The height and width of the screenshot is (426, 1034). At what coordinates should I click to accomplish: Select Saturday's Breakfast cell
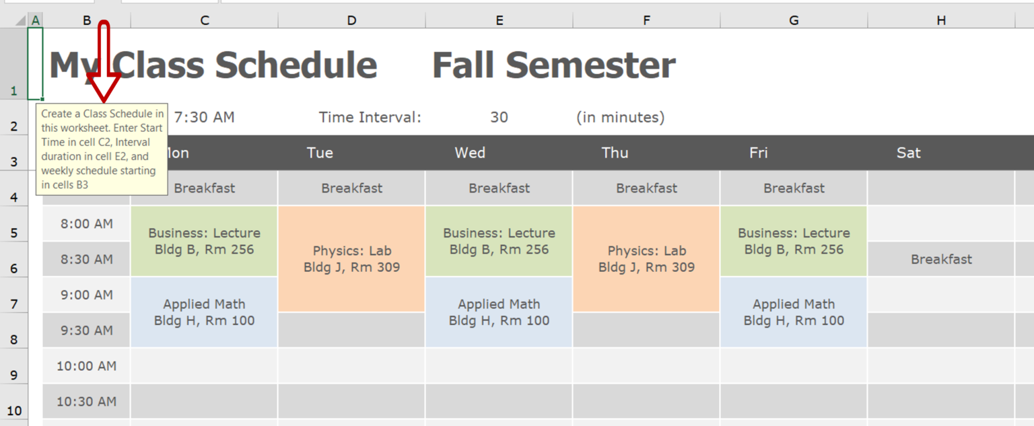(x=940, y=259)
